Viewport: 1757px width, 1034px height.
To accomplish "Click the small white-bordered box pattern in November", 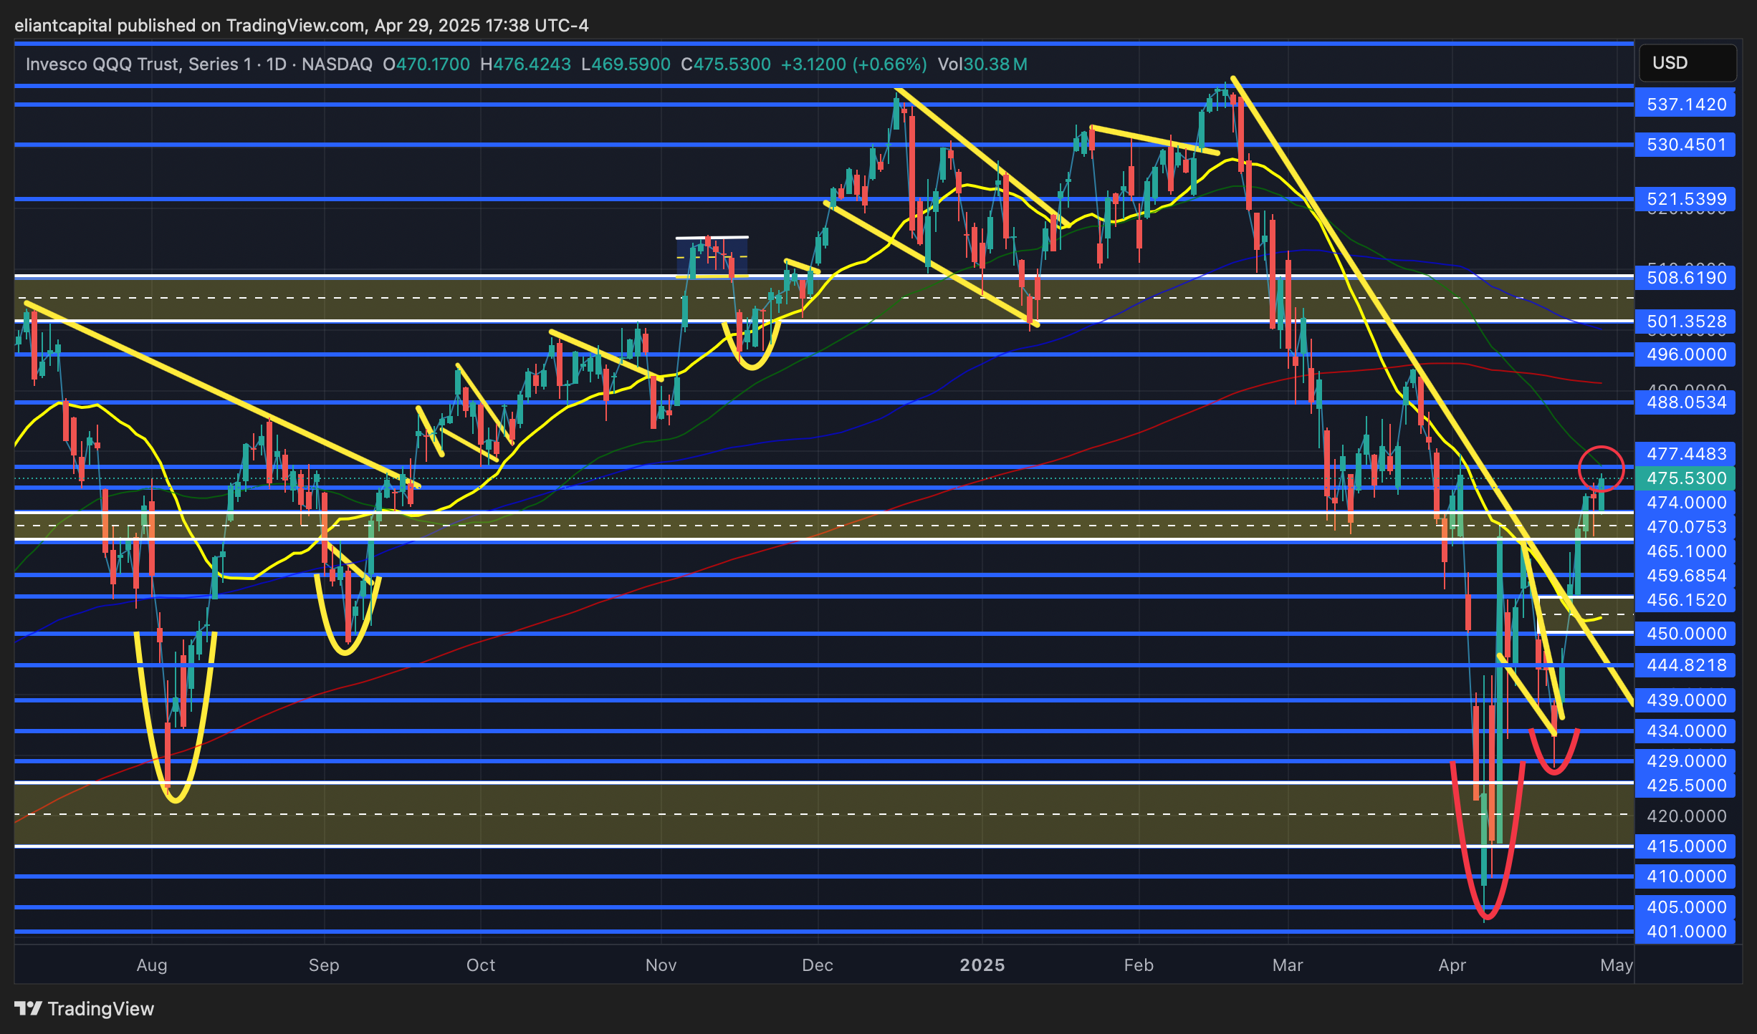I will point(712,256).
